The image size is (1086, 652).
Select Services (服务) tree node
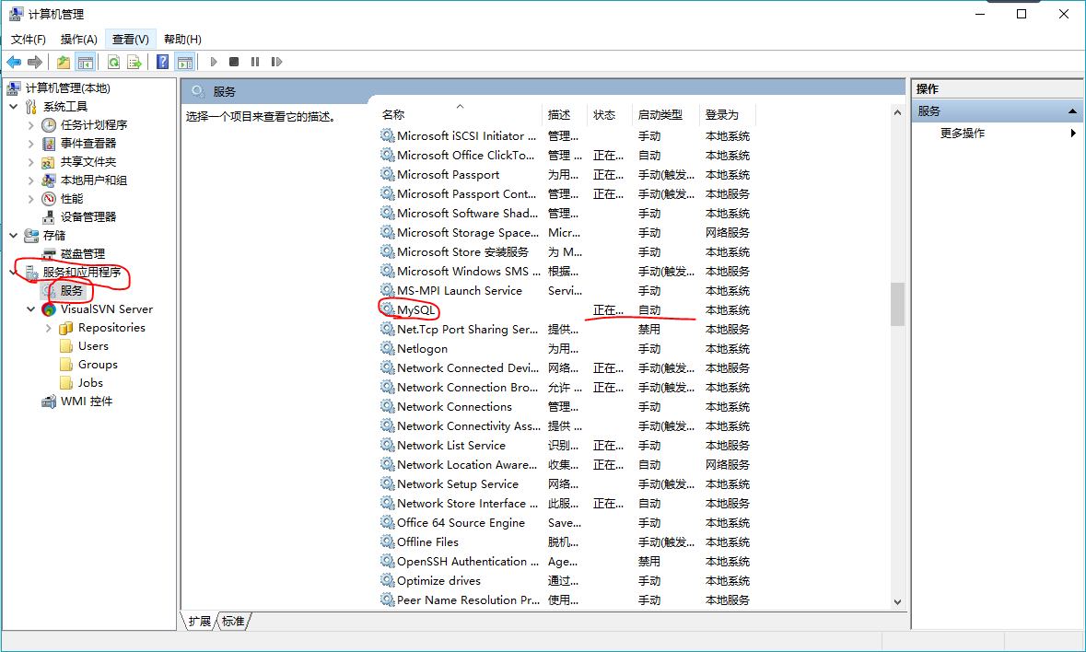tap(71, 291)
